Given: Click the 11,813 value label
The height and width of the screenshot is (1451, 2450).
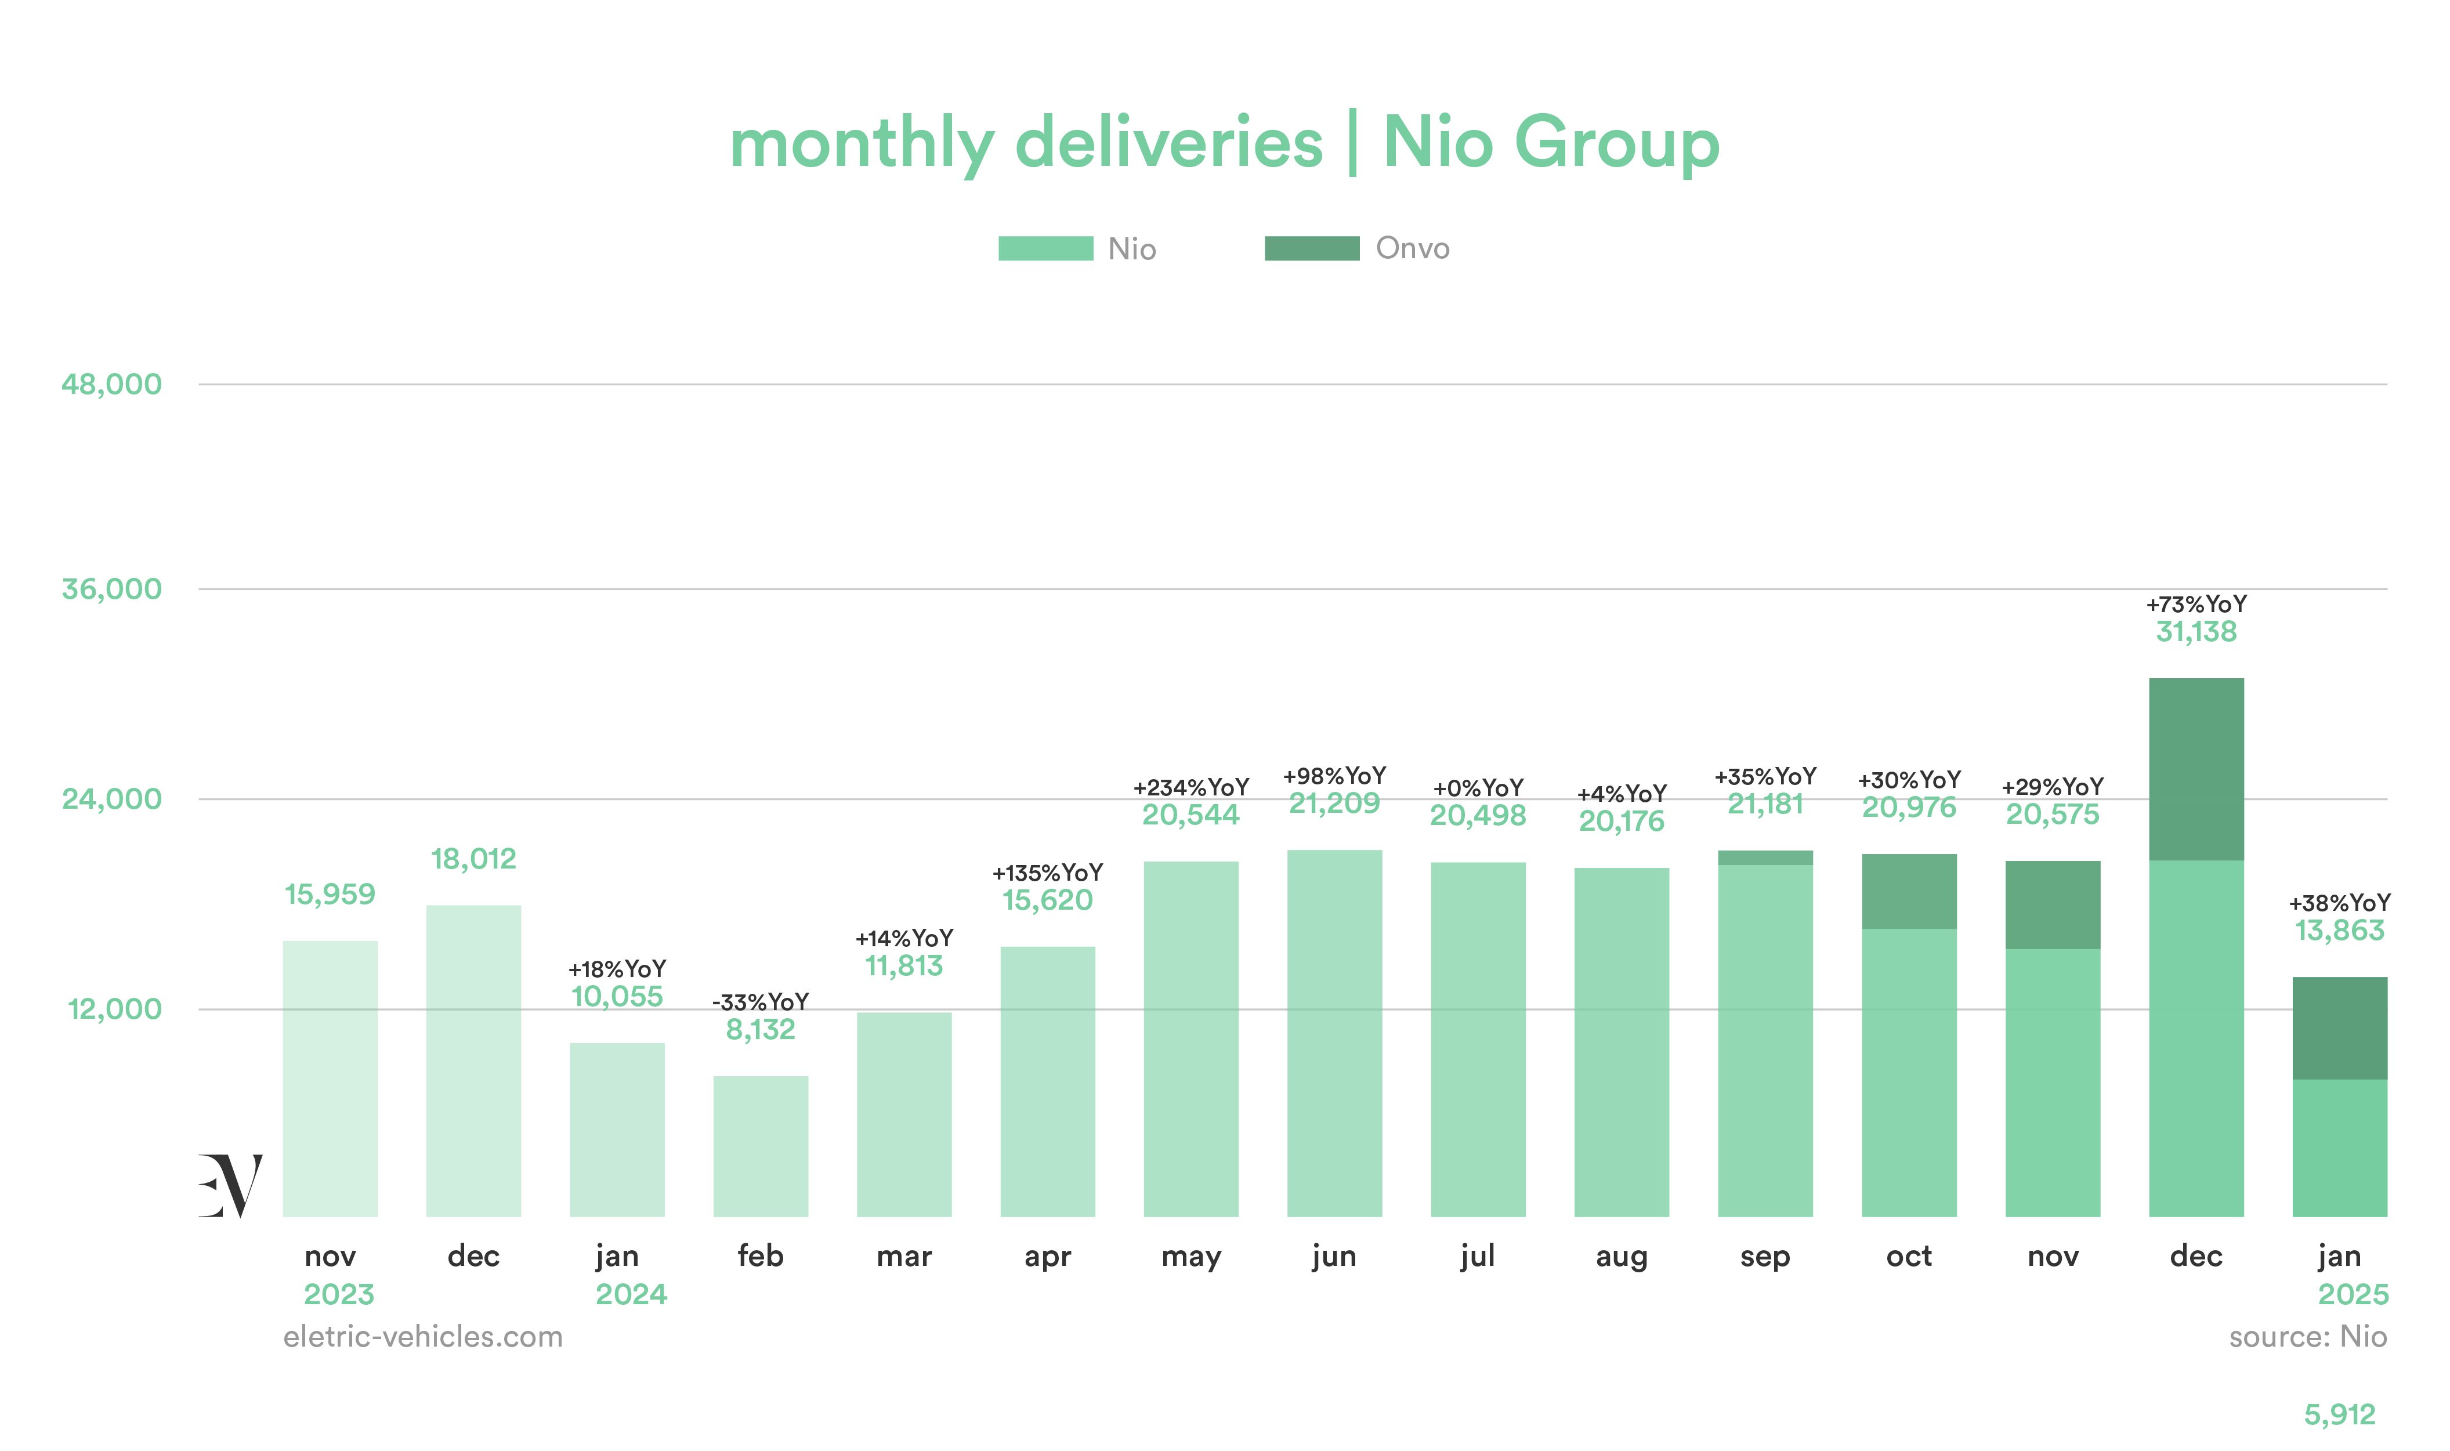Looking at the screenshot, I should 904,966.
